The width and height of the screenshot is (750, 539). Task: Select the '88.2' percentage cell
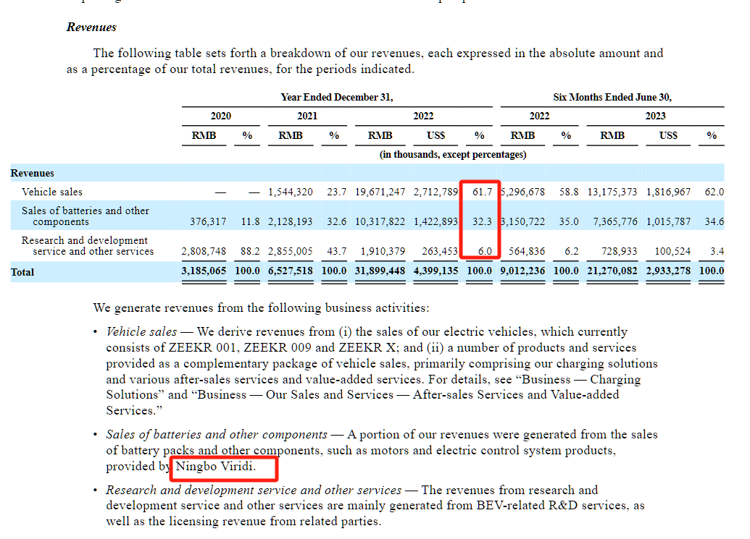coord(250,252)
